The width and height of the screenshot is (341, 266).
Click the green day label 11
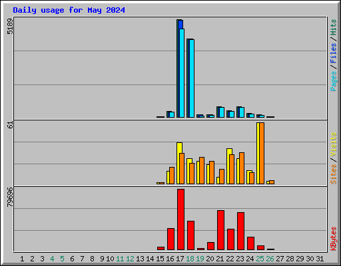click(120, 259)
